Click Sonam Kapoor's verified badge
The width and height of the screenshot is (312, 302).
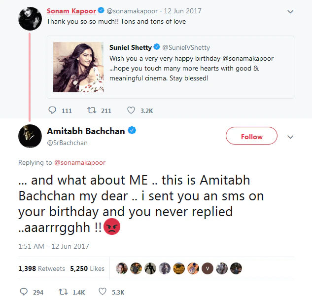(102, 11)
